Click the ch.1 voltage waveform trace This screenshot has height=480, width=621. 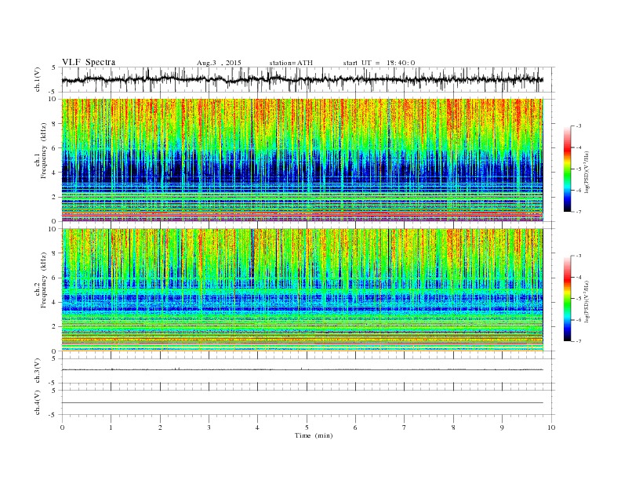pyautogui.click(x=303, y=79)
